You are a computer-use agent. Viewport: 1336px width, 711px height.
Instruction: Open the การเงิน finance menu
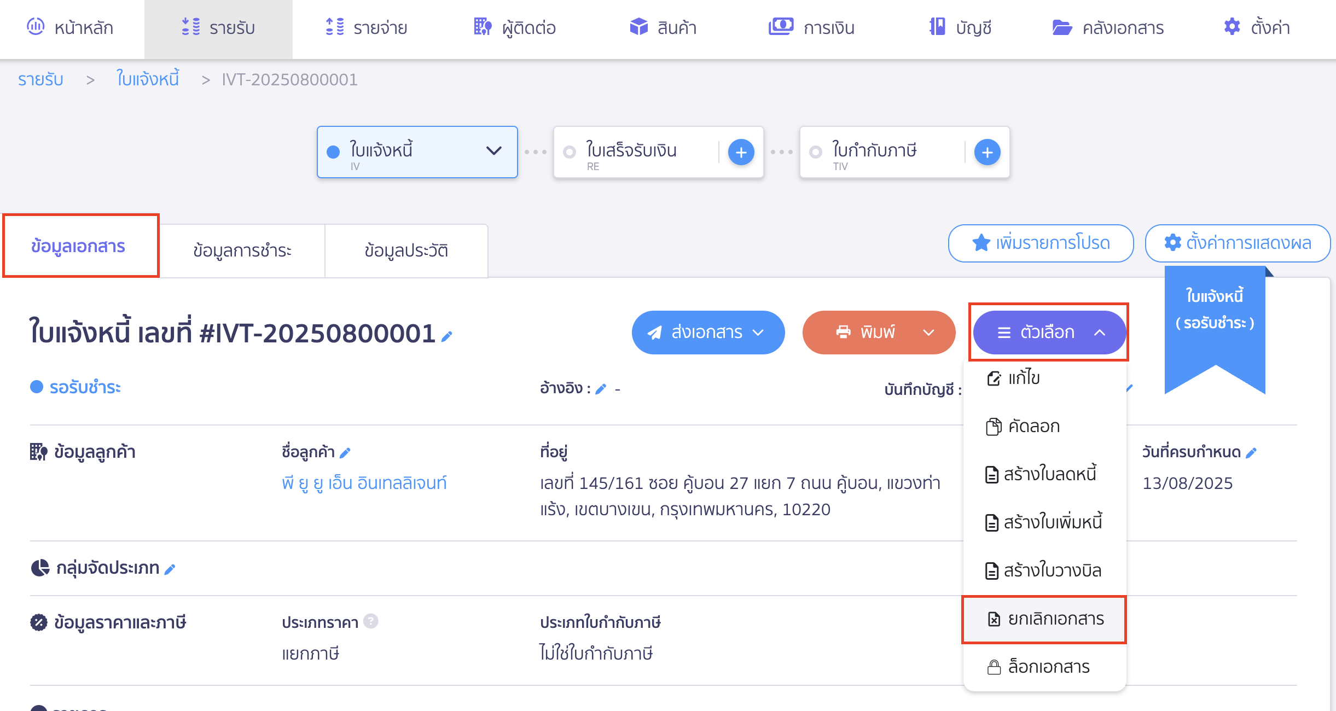click(811, 27)
